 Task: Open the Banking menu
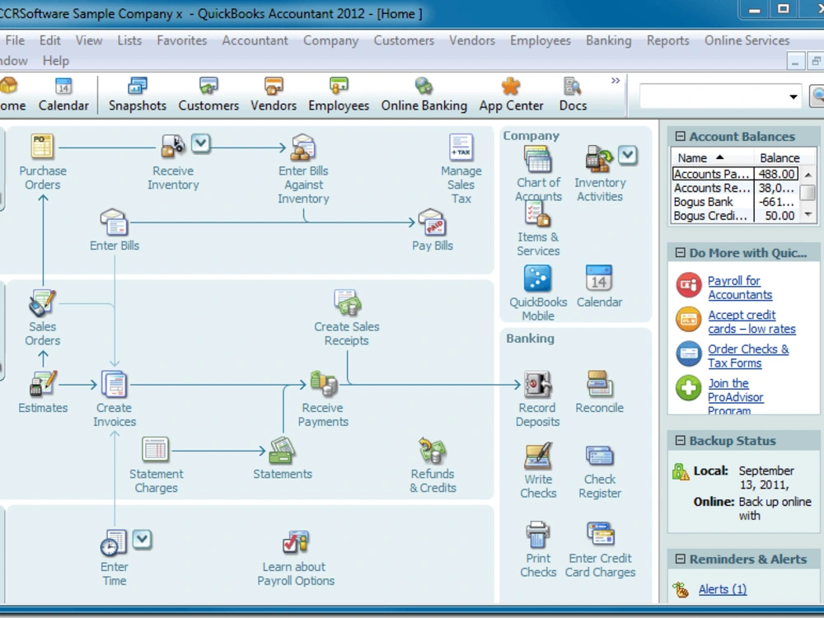click(609, 40)
